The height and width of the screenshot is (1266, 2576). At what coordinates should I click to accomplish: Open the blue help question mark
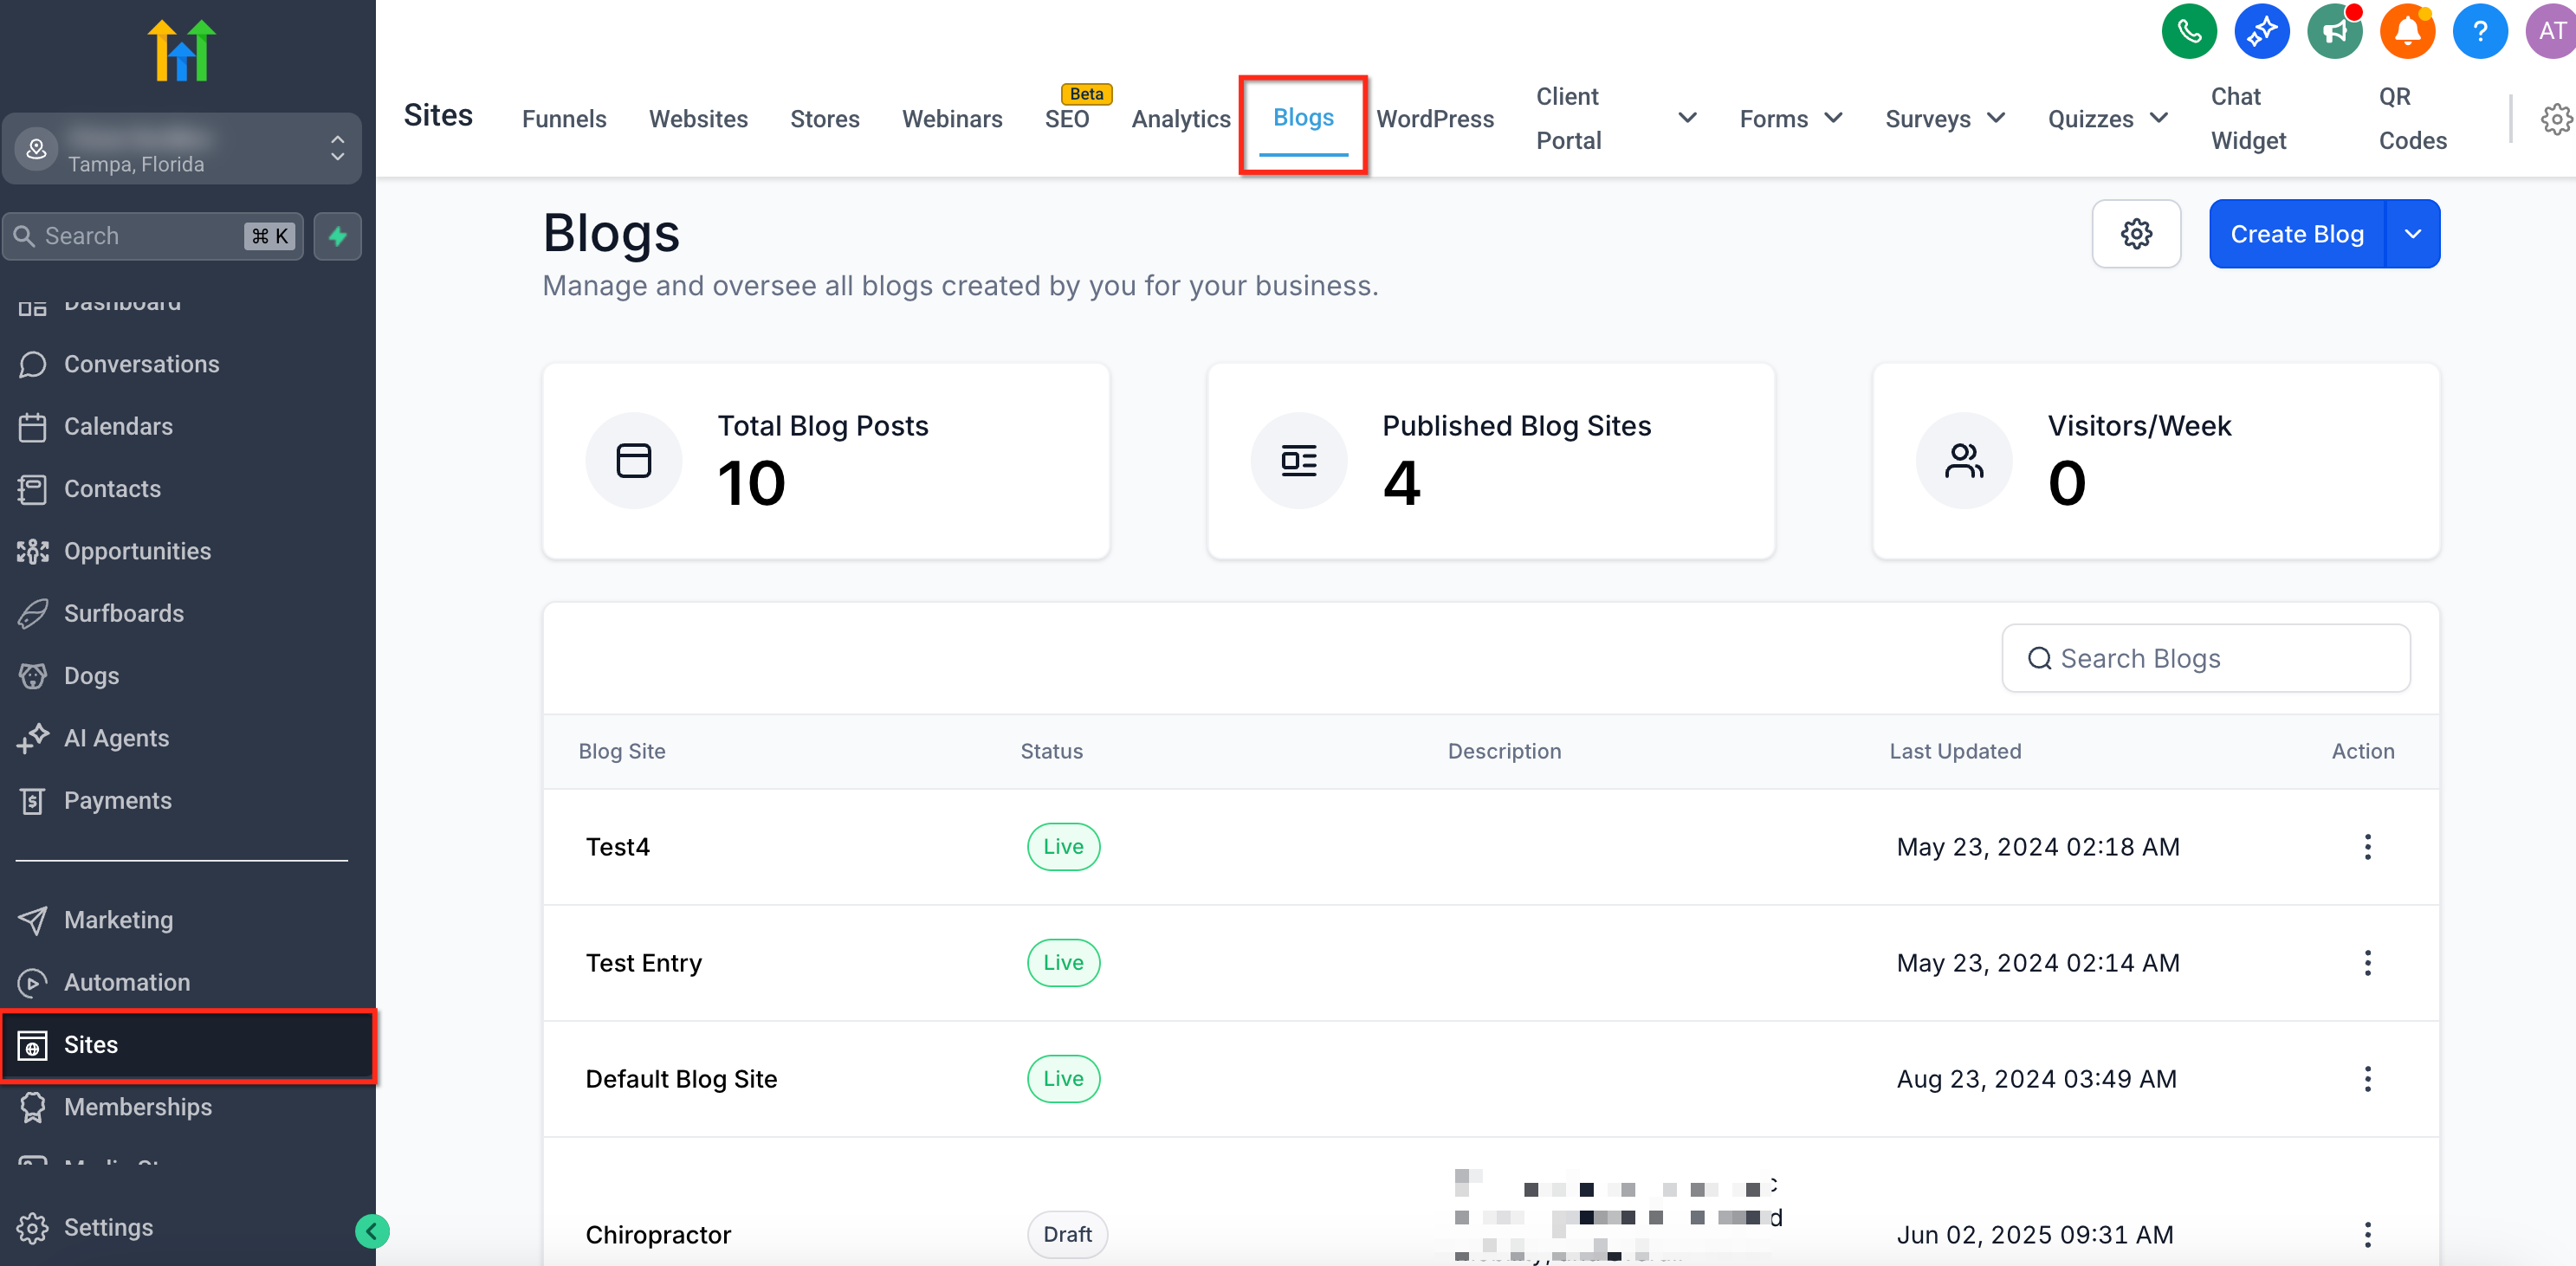click(x=2479, y=32)
